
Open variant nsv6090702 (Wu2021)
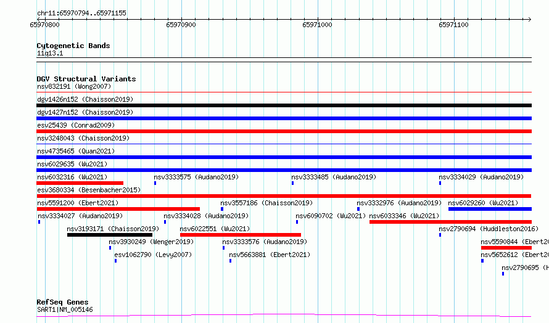331,216
